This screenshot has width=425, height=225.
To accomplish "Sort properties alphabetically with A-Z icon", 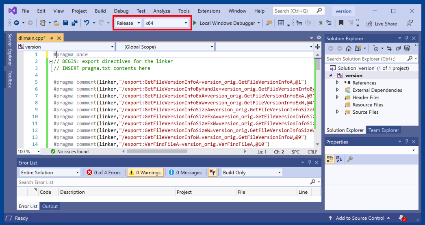I will coord(339,159).
